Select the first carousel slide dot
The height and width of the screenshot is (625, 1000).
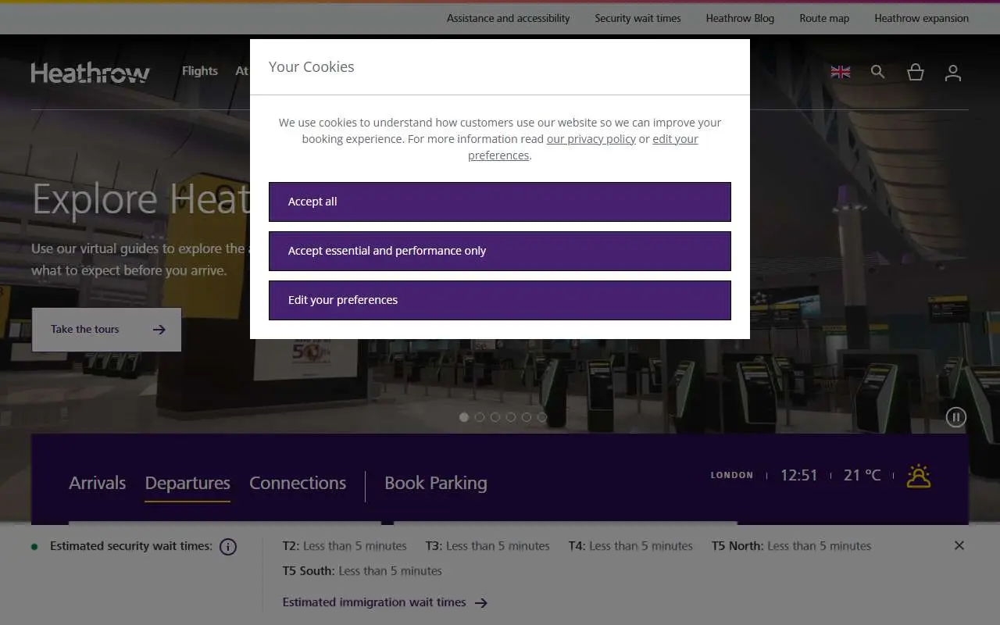(464, 417)
